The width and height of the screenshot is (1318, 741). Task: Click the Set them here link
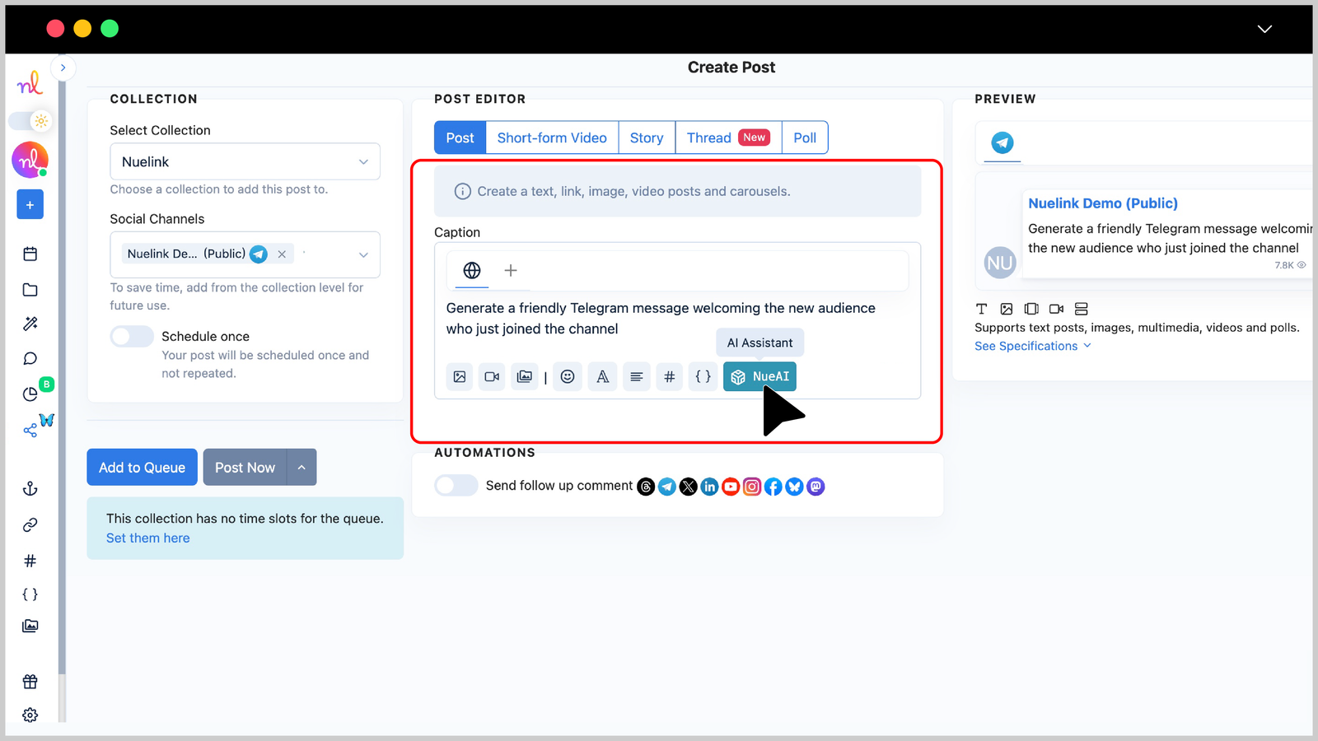[147, 538]
